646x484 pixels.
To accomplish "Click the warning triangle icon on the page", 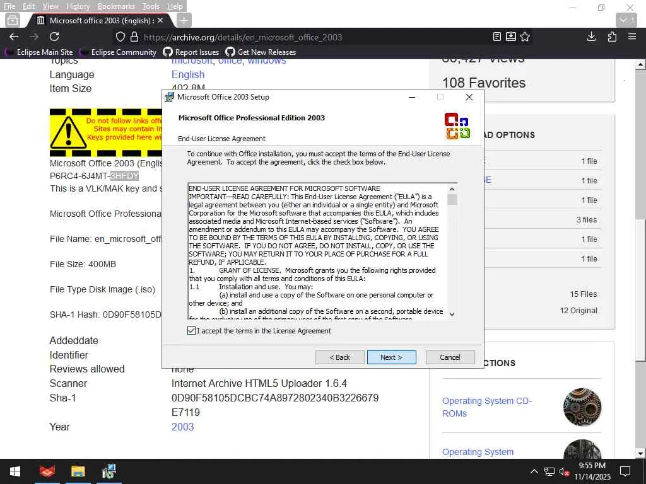I will click(x=68, y=132).
